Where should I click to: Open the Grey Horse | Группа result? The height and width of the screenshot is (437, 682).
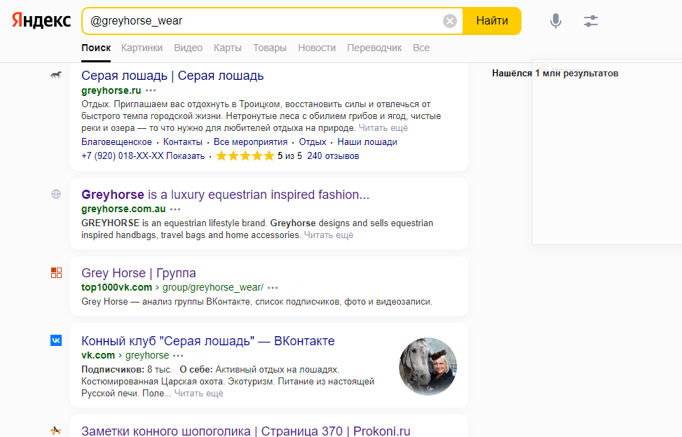pyautogui.click(x=138, y=273)
